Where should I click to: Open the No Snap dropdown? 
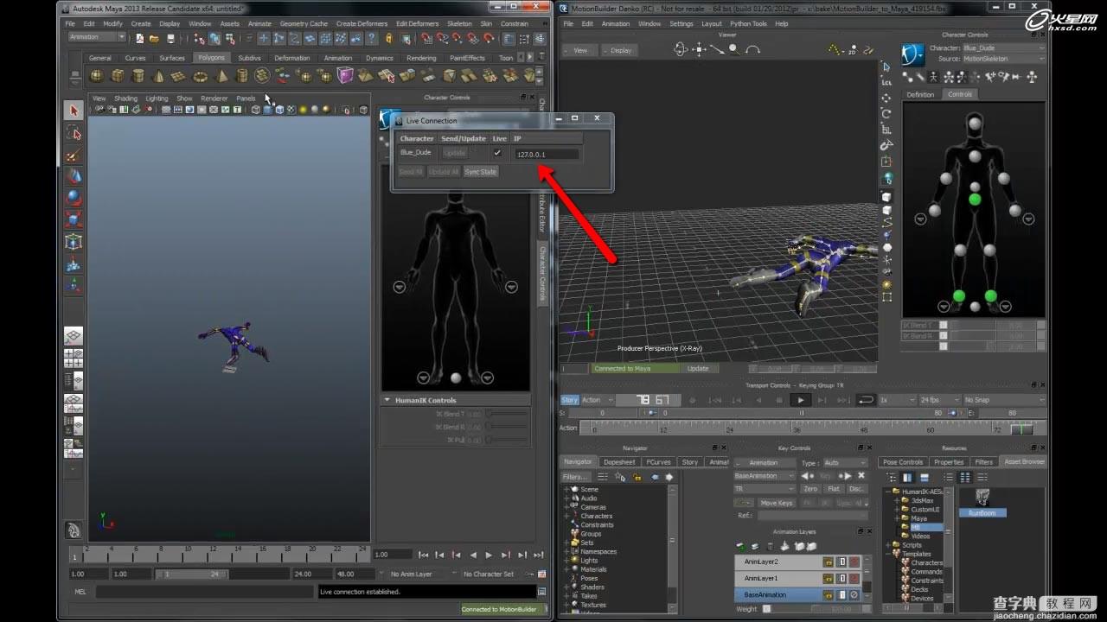coord(1003,400)
